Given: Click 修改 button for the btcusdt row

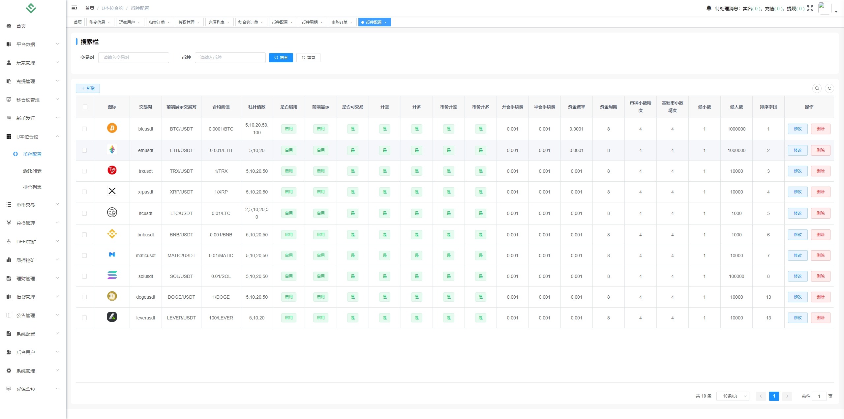Looking at the screenshot, I should click(x=798, y=129).
